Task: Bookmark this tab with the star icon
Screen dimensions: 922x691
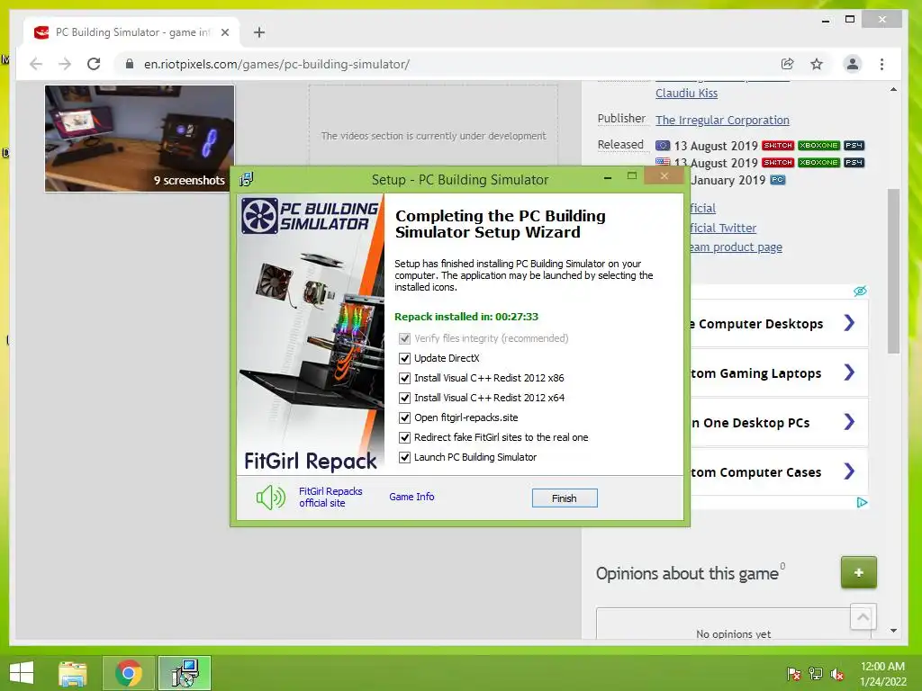Action: 817,64
